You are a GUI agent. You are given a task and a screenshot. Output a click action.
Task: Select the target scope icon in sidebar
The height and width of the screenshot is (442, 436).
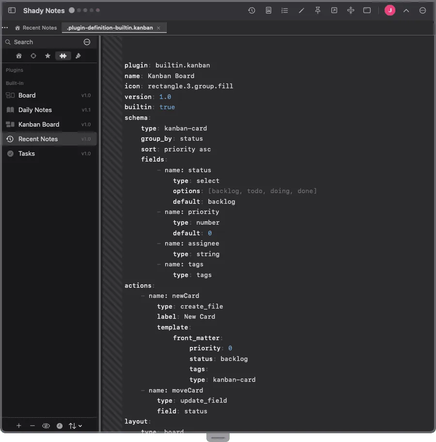33,56
